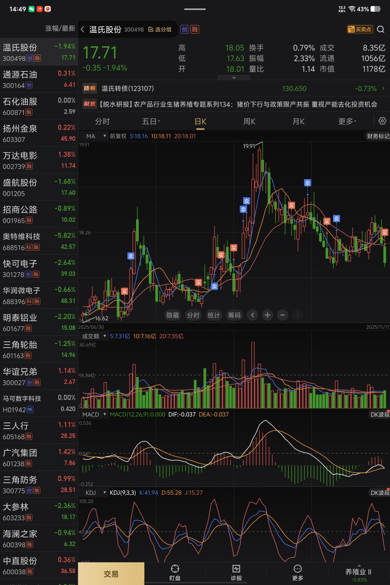
Task: Tap WeChat icon in status bar
Action: click(x=32, y=9)
